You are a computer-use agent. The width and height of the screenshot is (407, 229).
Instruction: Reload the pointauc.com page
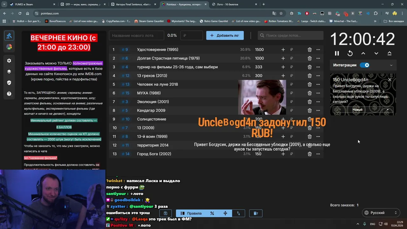click(x=20, y=13)
